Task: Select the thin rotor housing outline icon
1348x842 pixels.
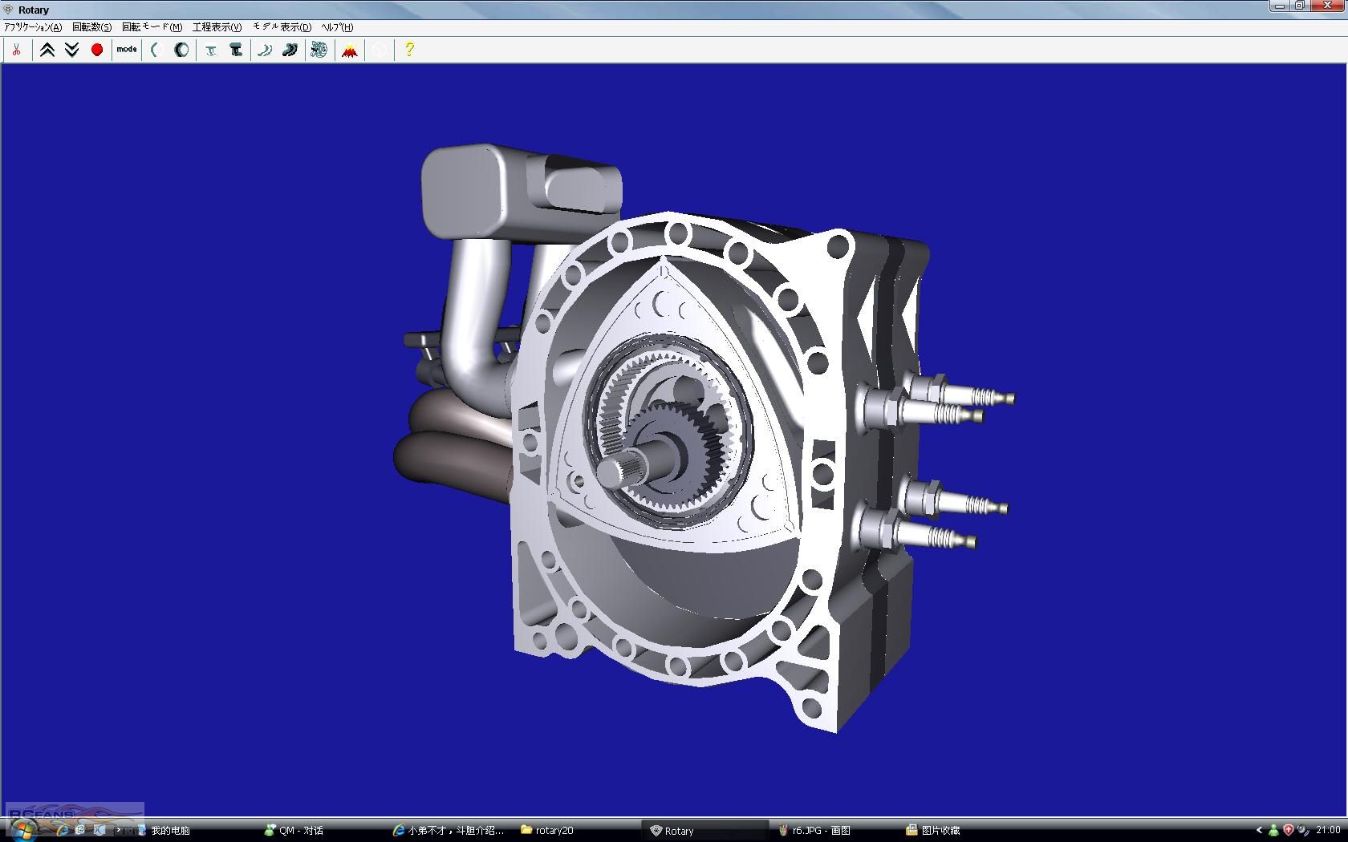Action: pyautogui.click(x=157, y=50)
